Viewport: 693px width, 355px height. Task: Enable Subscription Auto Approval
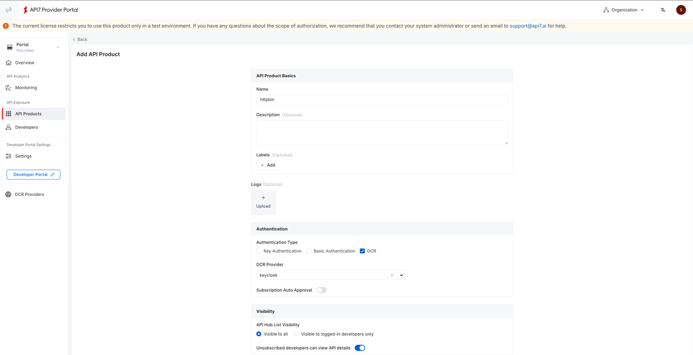(321, 290)
